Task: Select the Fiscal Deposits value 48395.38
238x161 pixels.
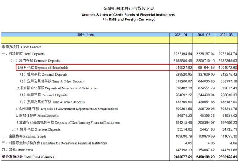Action: [208, 116]
